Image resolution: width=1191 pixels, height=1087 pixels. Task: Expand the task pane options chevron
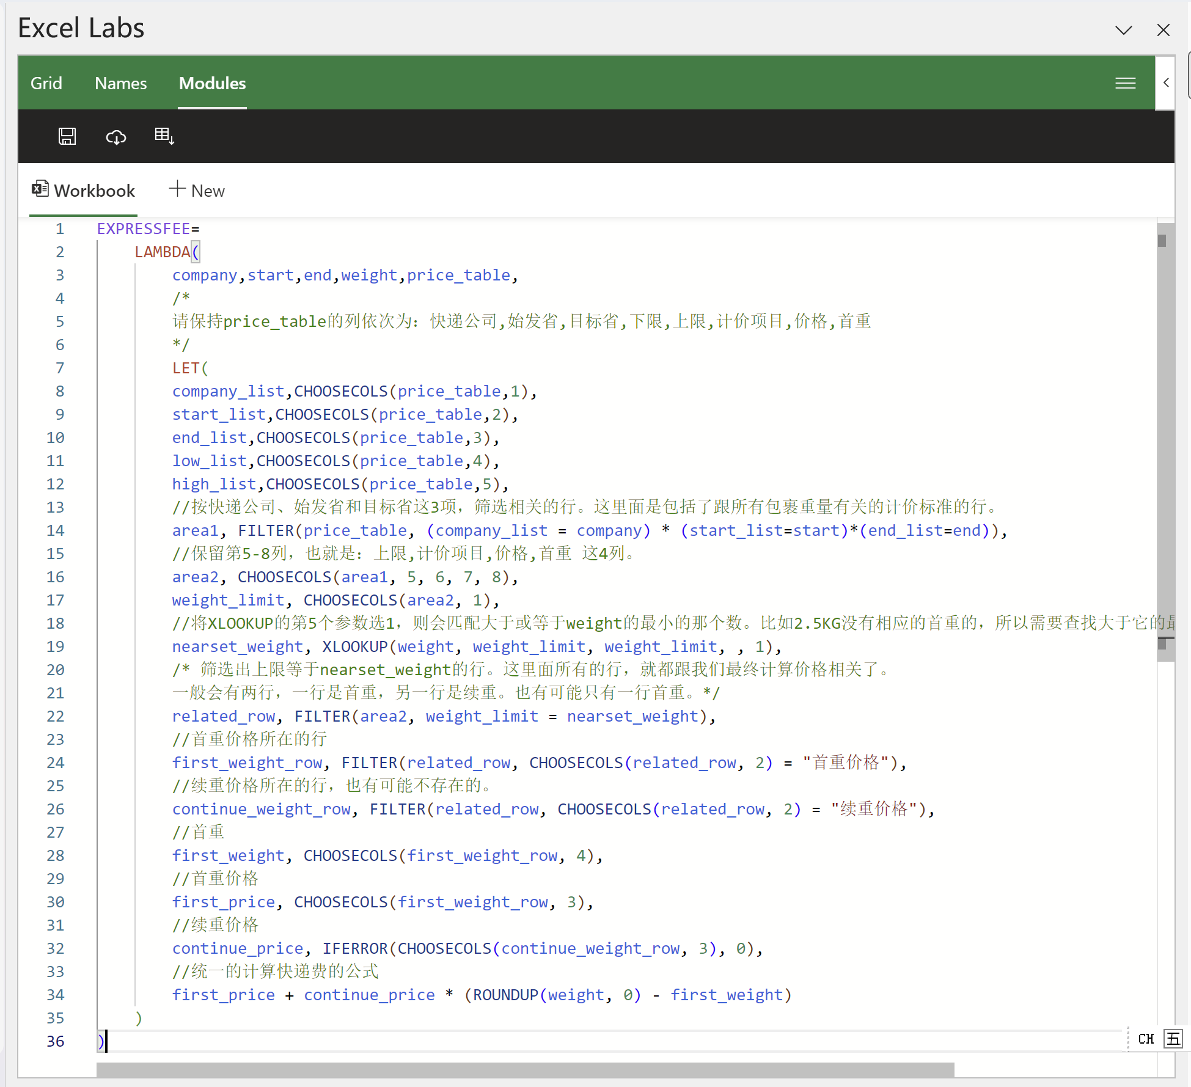[x=1123, y=30]
